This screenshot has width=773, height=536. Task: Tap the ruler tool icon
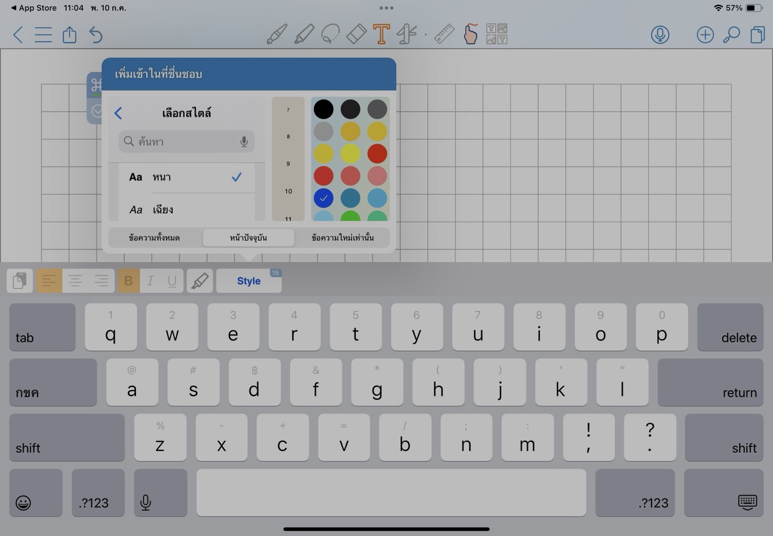click(444, 34)
